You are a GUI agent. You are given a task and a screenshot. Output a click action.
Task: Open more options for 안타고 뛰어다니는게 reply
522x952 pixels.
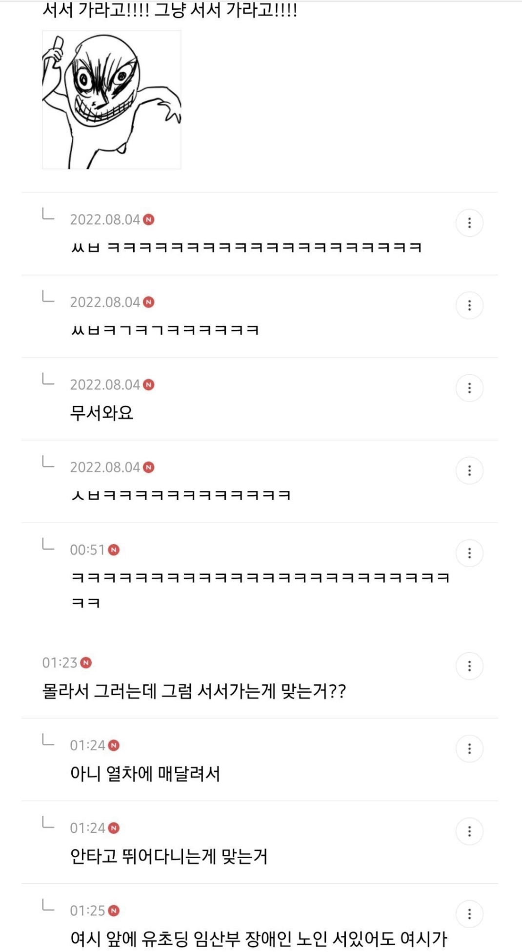[x=469, y=831]
